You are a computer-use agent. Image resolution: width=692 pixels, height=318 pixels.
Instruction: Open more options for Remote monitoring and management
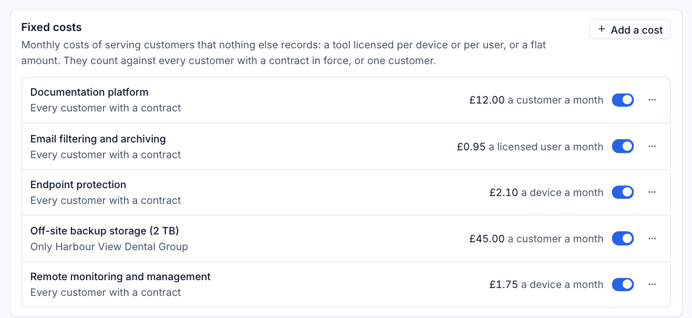652,284
